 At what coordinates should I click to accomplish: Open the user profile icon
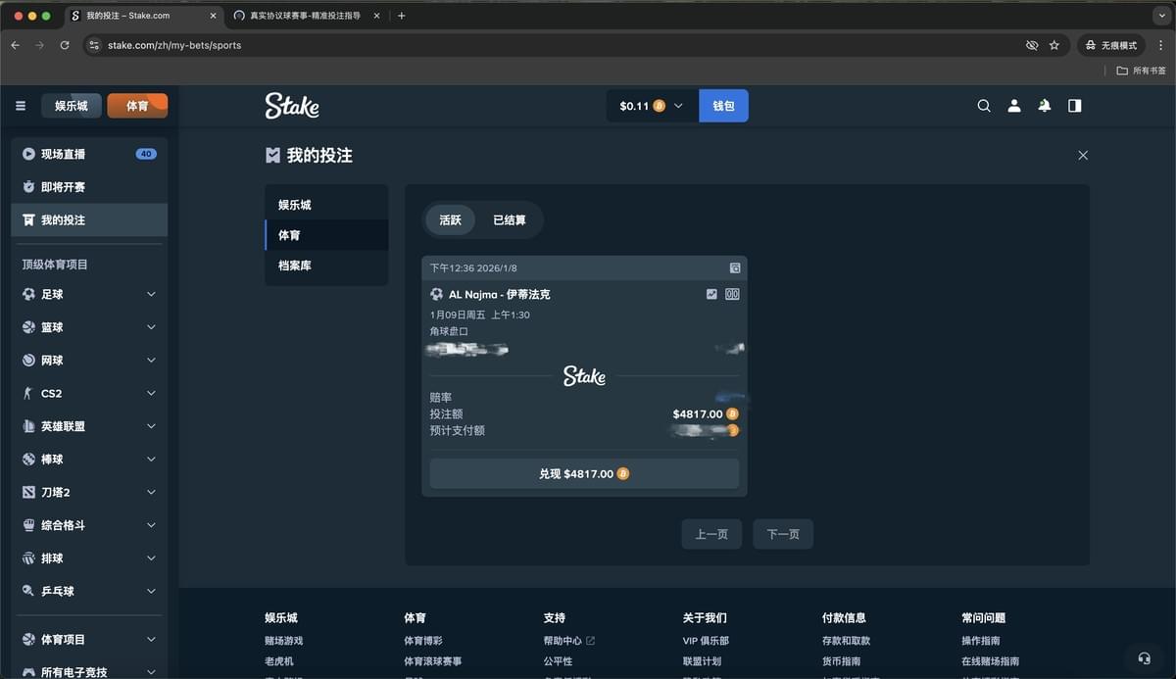(1014, 106)
